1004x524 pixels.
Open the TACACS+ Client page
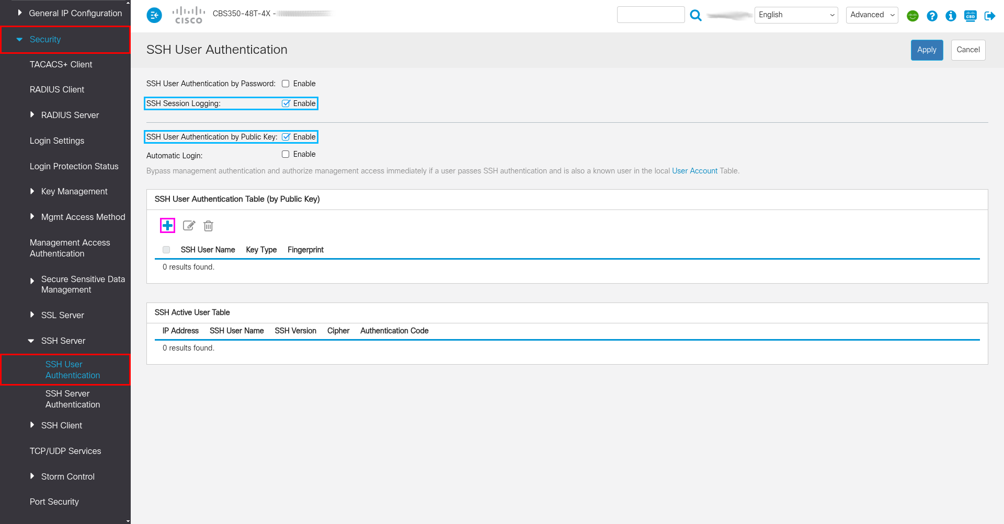(x=61, y=64)
